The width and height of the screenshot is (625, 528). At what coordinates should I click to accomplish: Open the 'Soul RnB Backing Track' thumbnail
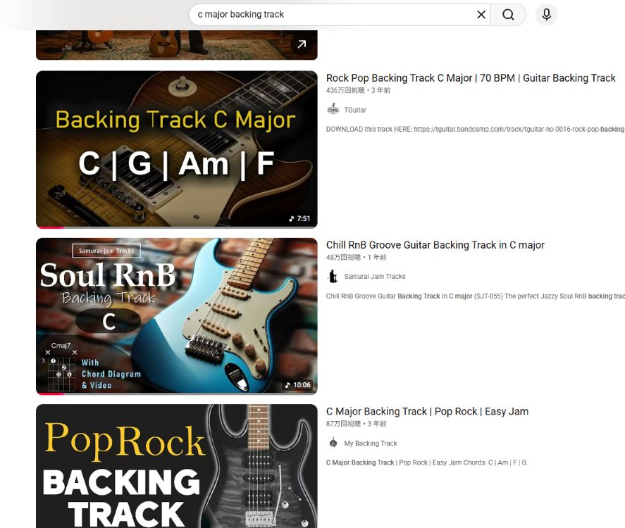pyautogui.click(x=177, y=316)
